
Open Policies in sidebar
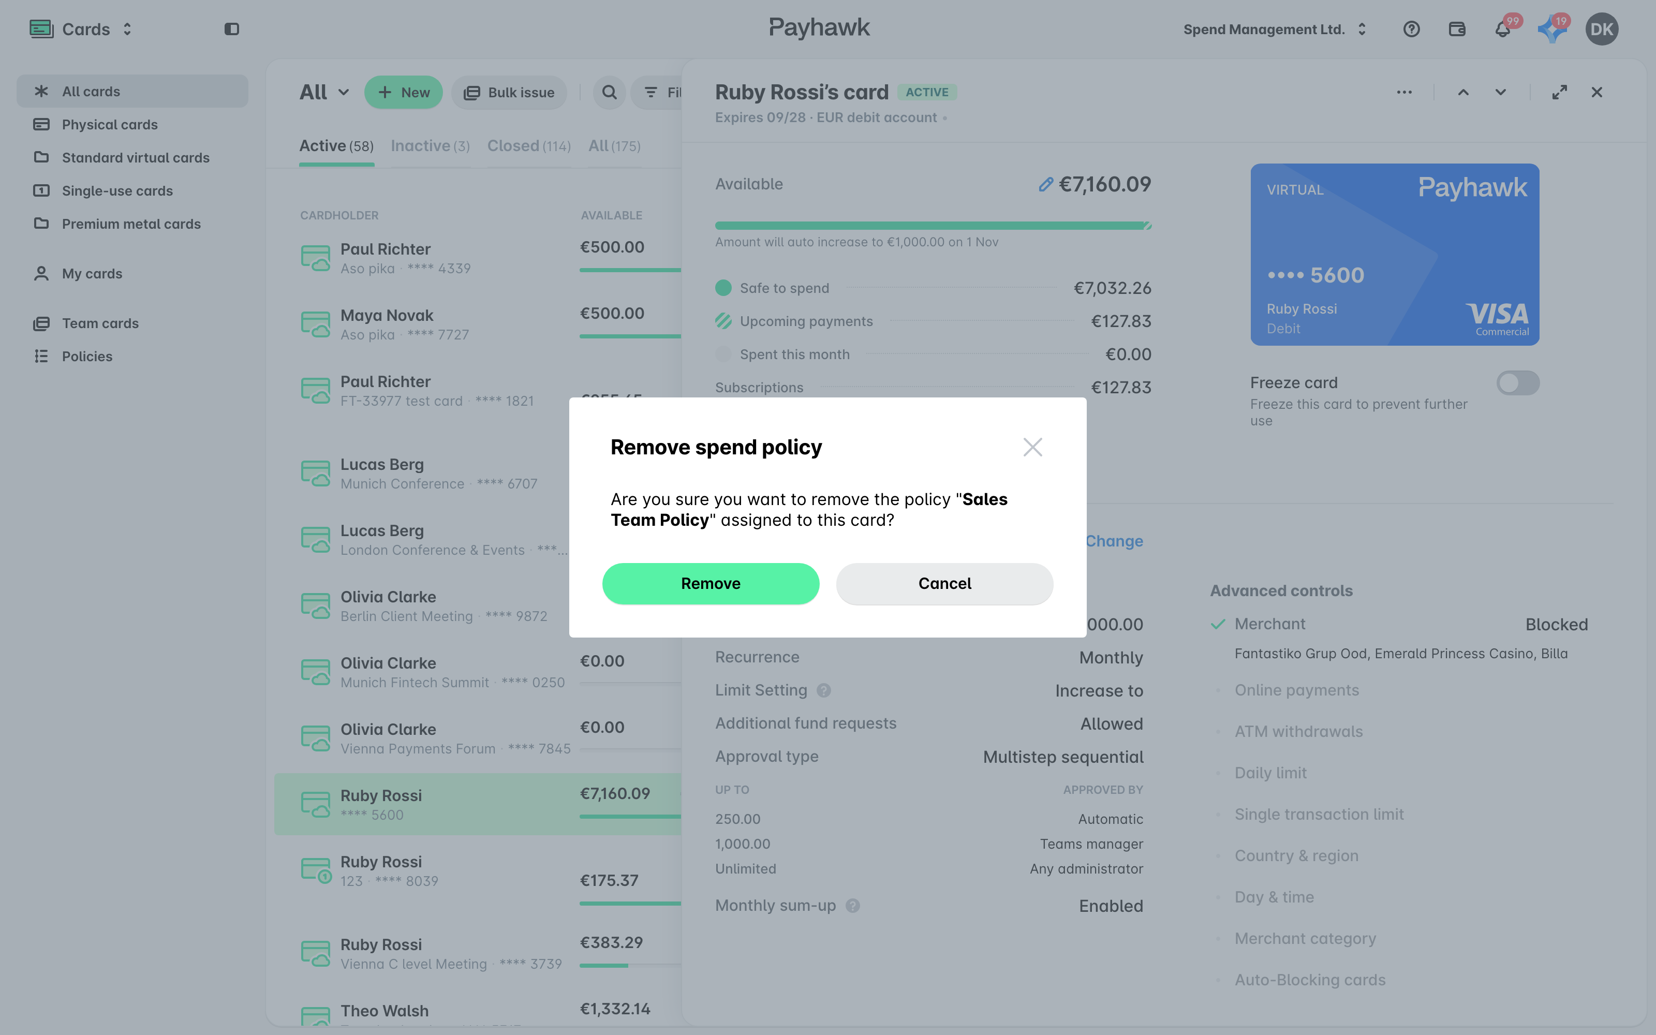(x=132, y=357)
